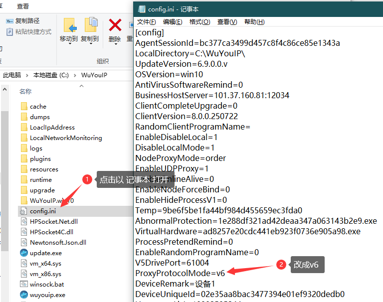The width and height of the screenshot is (383, 302).
Task: Click the update.exe application icon
Action: (x=24, y=253)
